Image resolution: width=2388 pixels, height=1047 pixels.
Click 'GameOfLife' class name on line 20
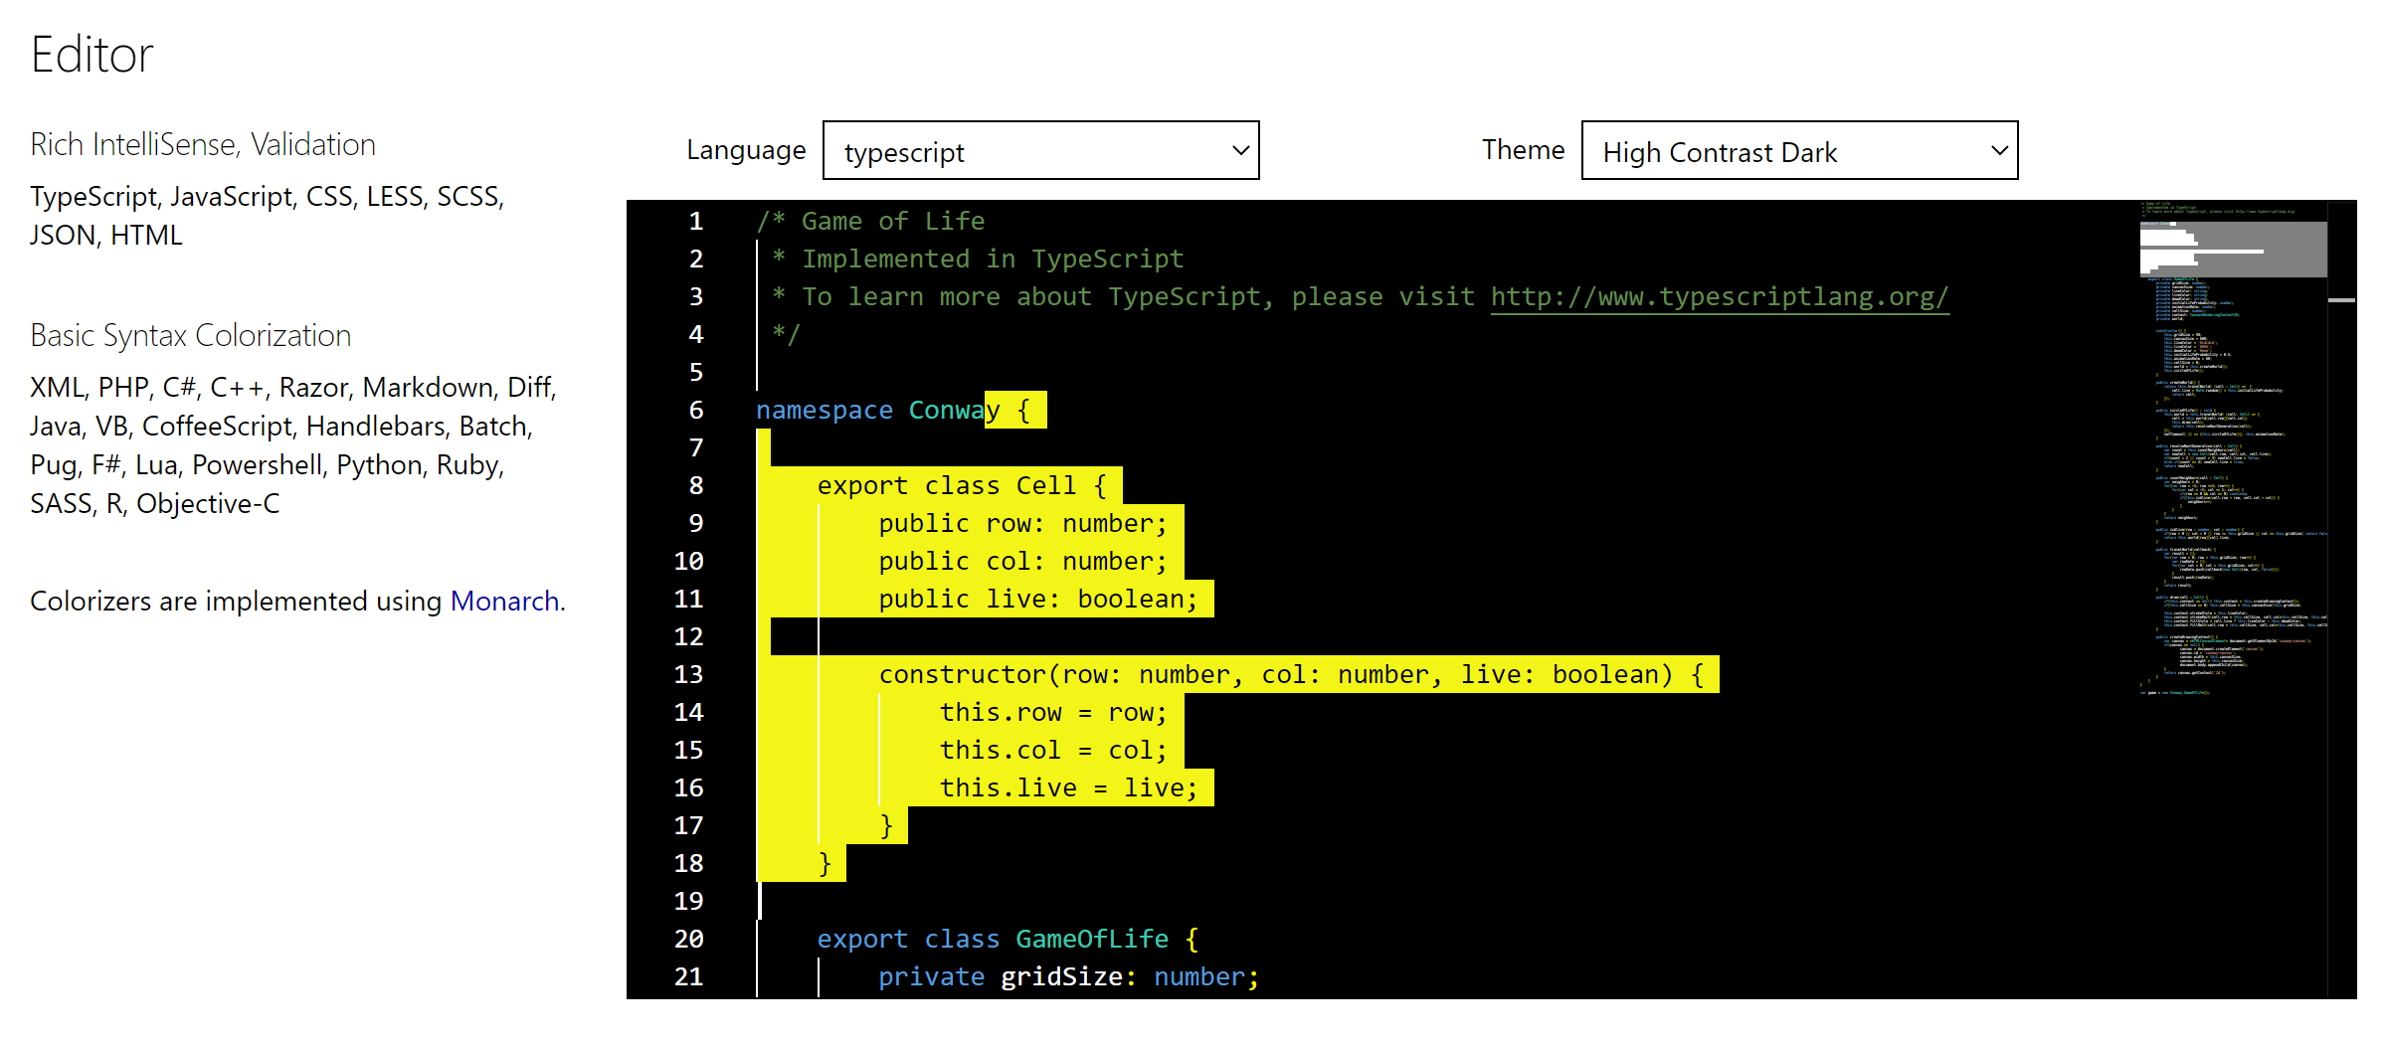pos(1092,940)
